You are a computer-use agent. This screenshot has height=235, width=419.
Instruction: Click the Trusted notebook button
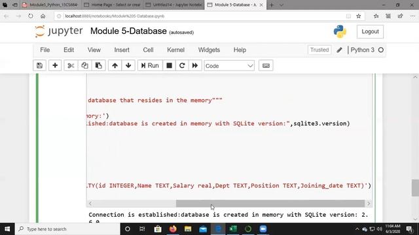319,50
